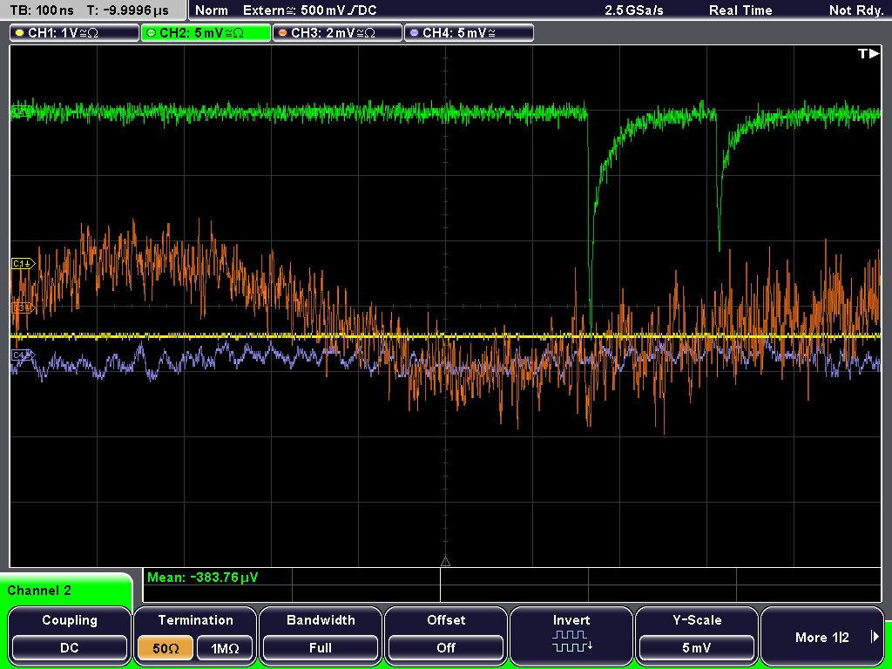Viewport: 892px width, 669px height.
Task: Click the orange C3 ground level marker
Action: click(x=23, y=308)
